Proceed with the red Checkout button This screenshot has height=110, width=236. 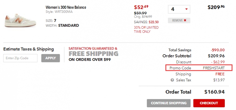click(209, 103)
